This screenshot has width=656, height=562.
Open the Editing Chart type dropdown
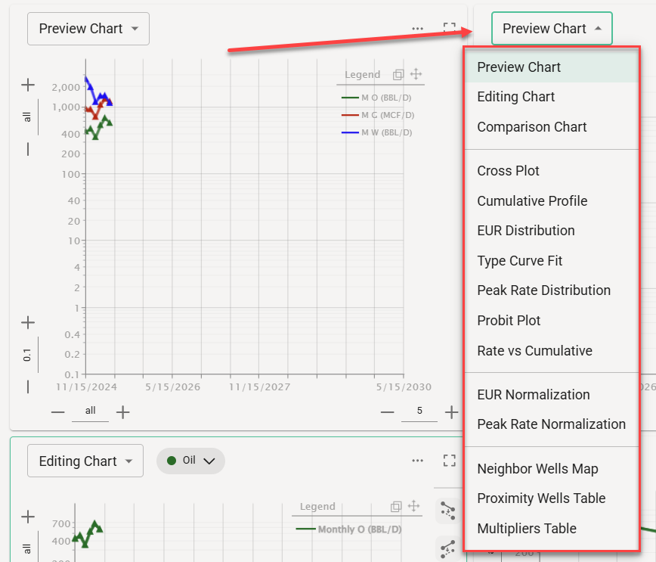point(85,461)
